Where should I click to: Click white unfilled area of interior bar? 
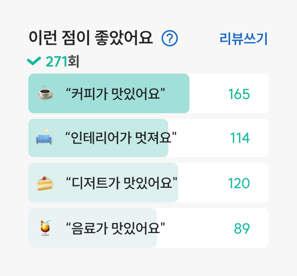199,138
